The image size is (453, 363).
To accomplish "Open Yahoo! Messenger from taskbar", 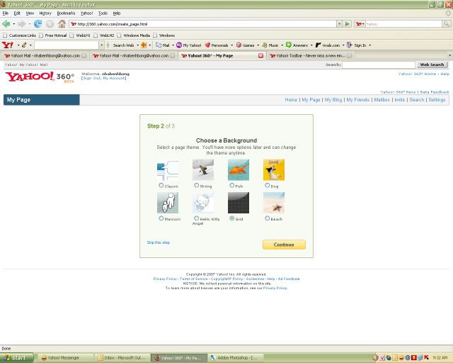I will [66, 358].
